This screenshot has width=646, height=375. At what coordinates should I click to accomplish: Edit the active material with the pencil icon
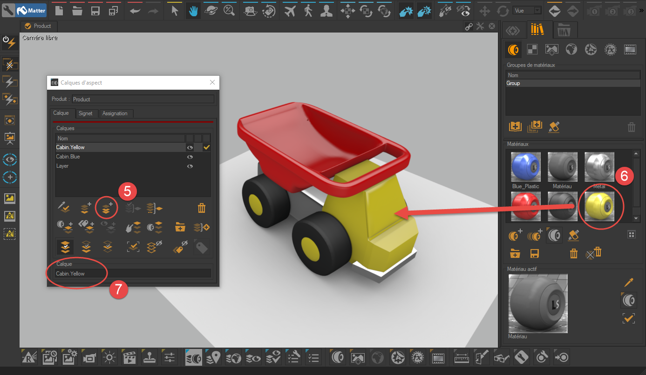[628, 282]
